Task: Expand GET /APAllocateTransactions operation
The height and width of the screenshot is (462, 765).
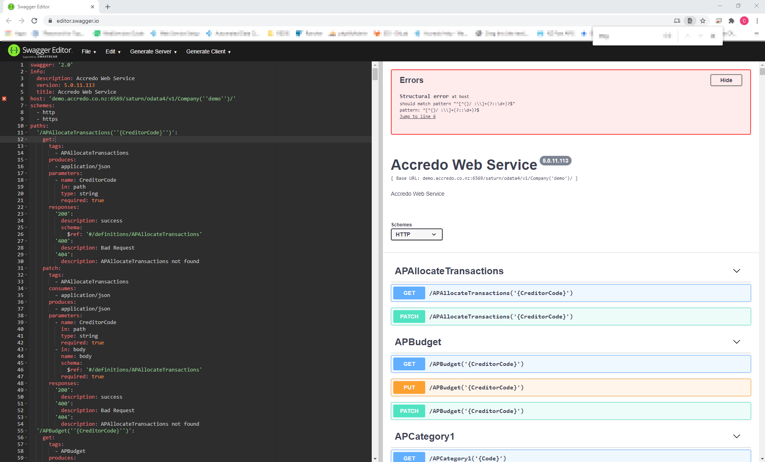Action: (x=570, y=293)
